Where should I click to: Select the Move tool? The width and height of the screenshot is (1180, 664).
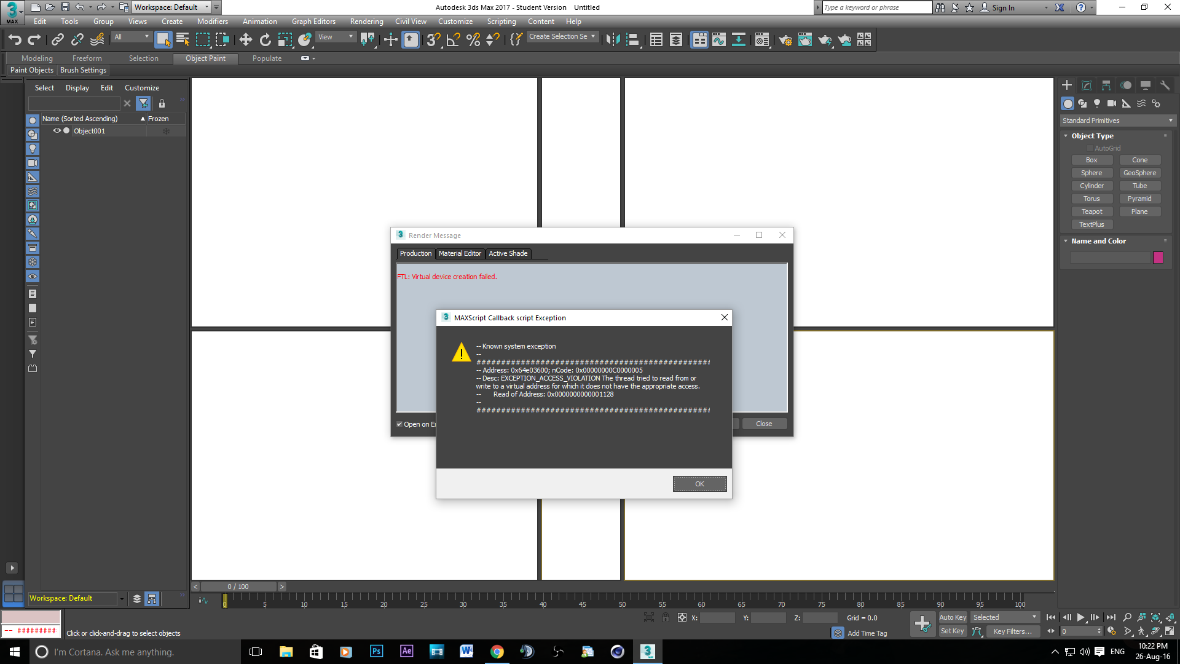click(x=246, y=40)
